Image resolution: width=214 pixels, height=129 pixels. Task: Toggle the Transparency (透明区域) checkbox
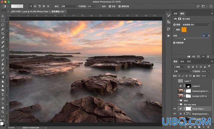120,6
